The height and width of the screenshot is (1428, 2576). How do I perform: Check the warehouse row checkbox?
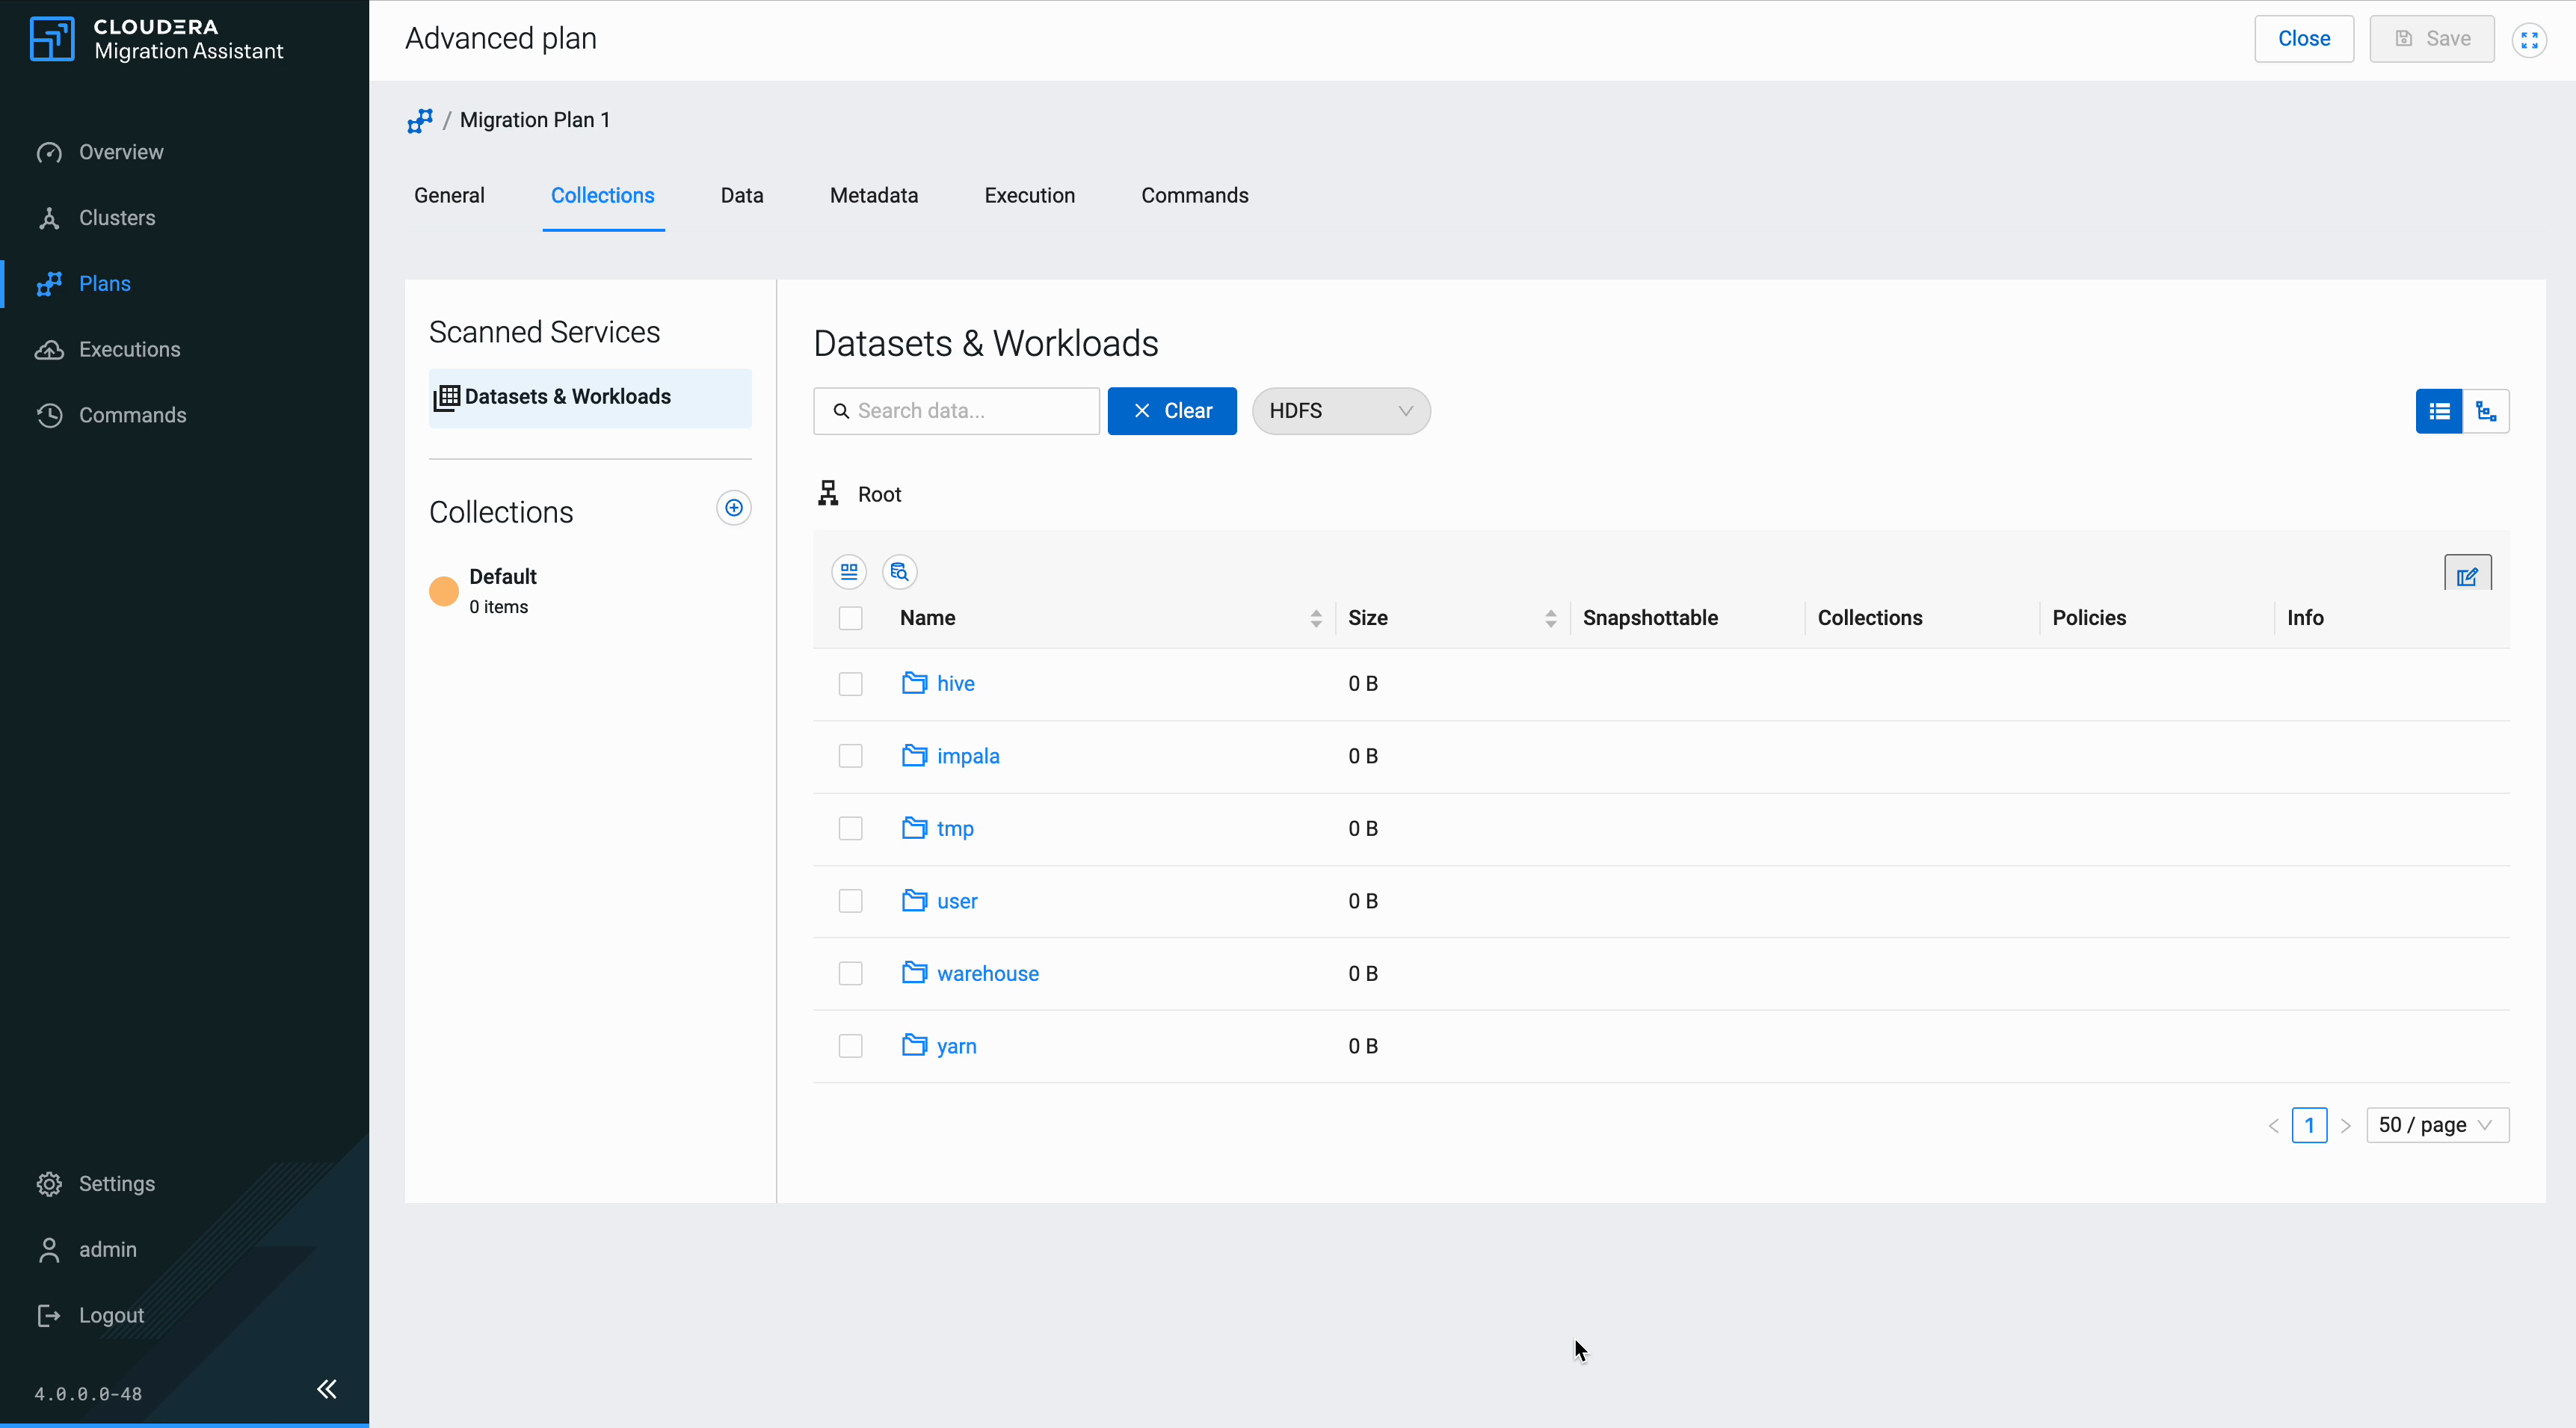coord(850,974)
